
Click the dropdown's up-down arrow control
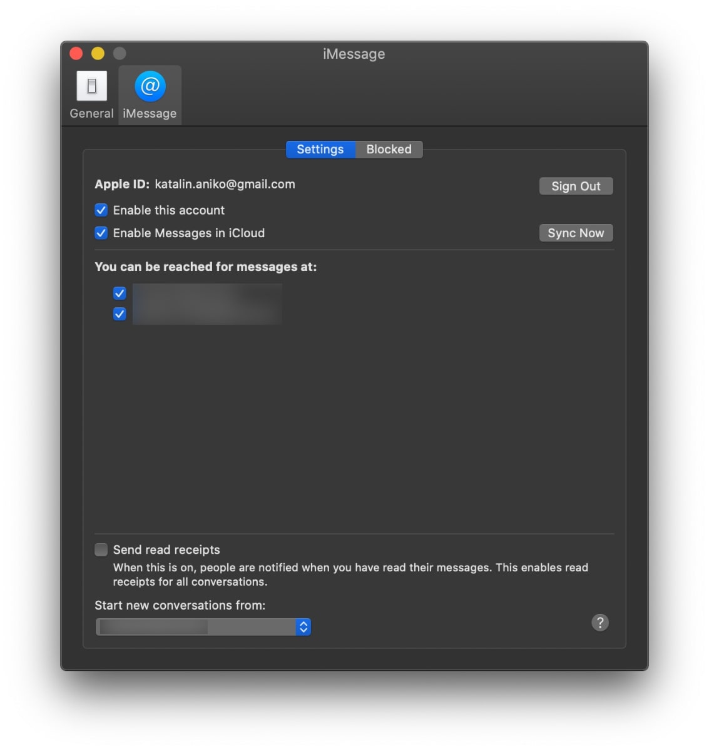coord(303,626)
